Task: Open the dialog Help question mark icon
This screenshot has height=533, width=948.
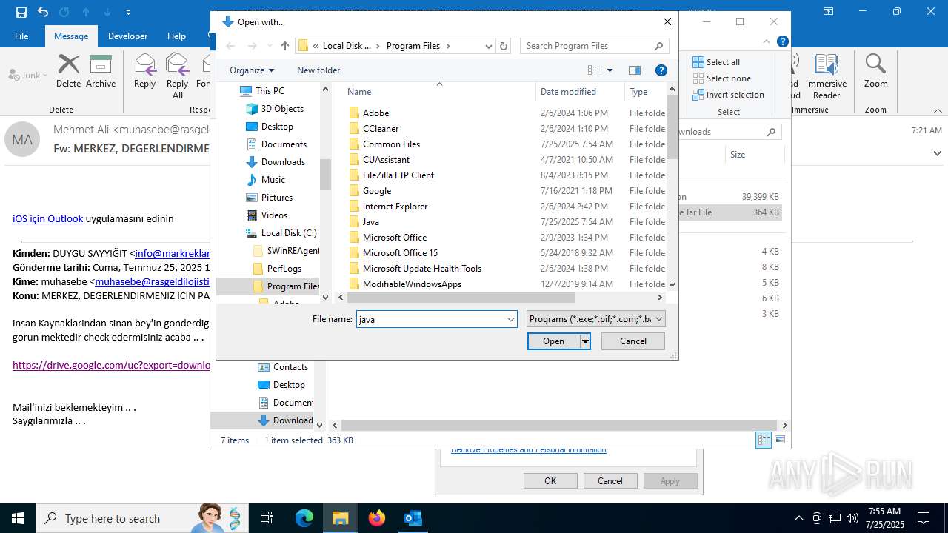Action: (x=661, y=70)
